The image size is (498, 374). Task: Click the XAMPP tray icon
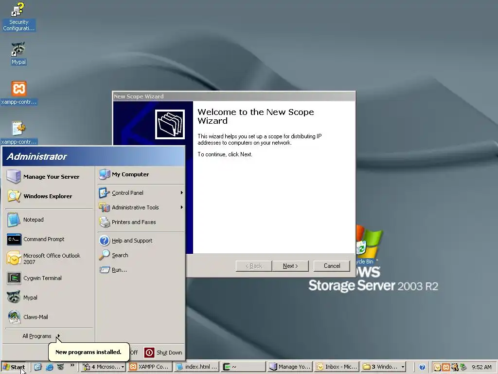[446, 367]
